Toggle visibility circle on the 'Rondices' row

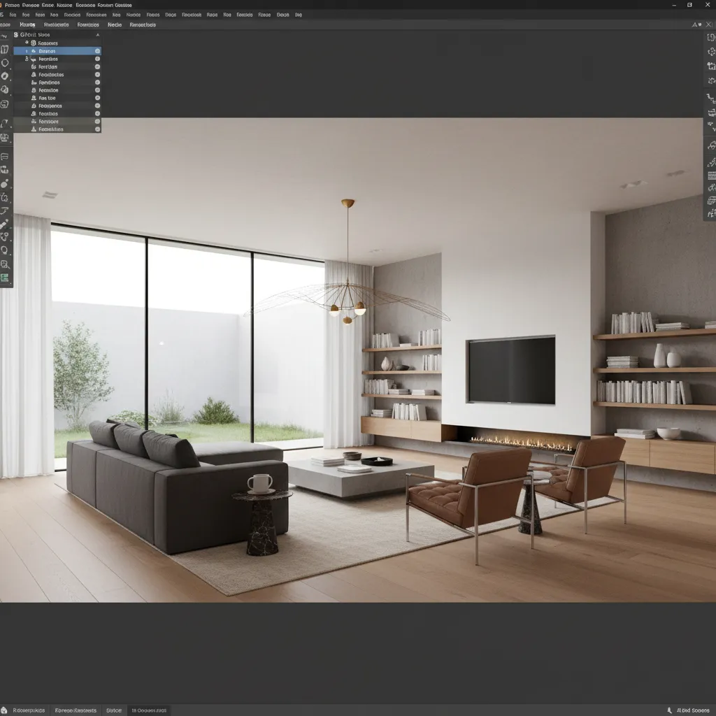click(x=97, y=83)
